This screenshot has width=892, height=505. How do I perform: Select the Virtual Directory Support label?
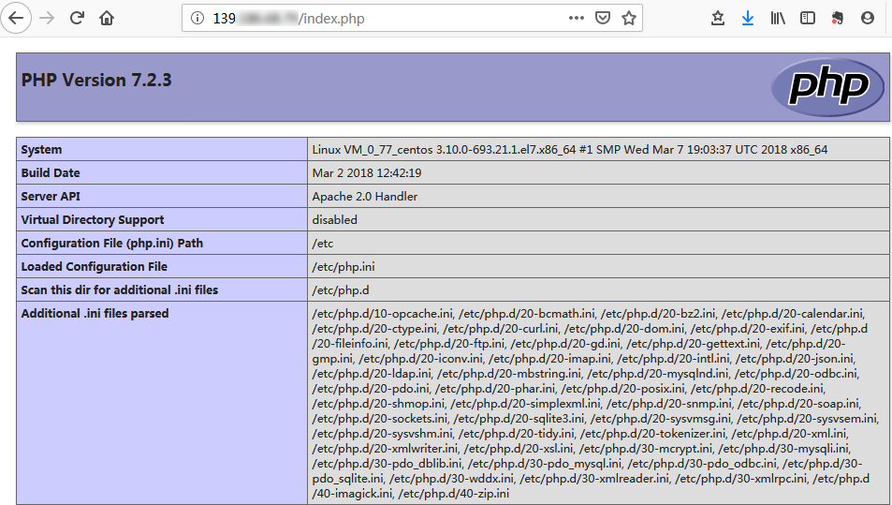pyautogui.click(x=92, y=220)
